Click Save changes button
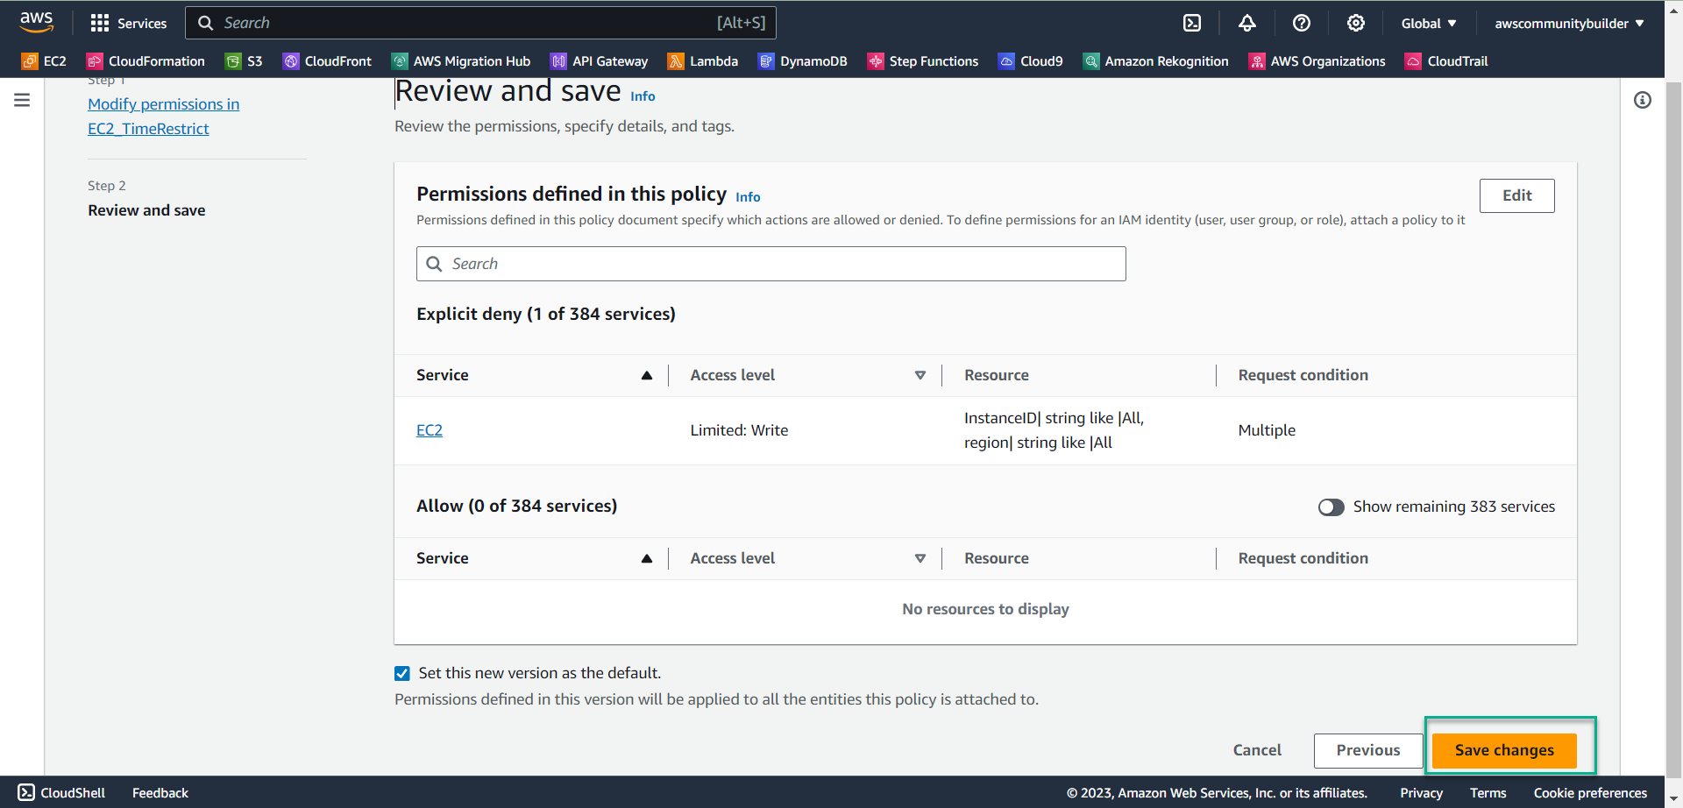The height and width of the screenshot is (808, 1683). [x=1504, y=750]
